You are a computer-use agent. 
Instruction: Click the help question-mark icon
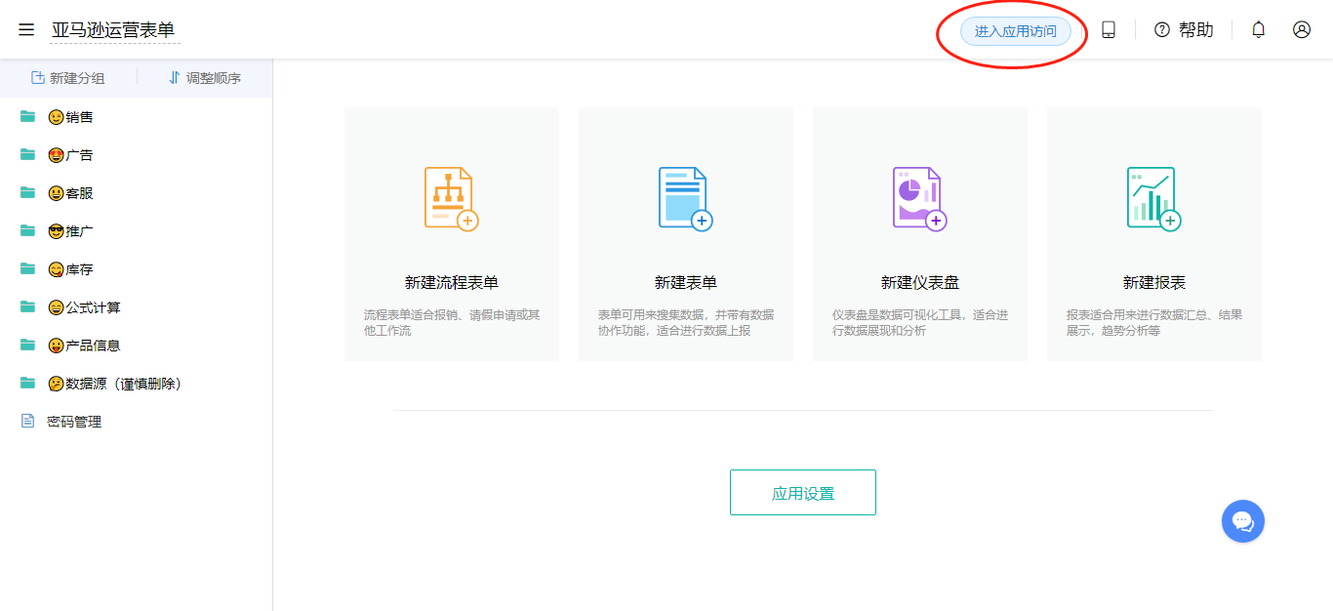(x=1162, y=30)
